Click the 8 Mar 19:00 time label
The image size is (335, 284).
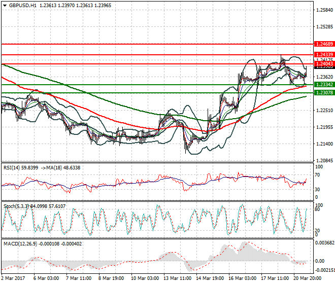click(111, 278)
